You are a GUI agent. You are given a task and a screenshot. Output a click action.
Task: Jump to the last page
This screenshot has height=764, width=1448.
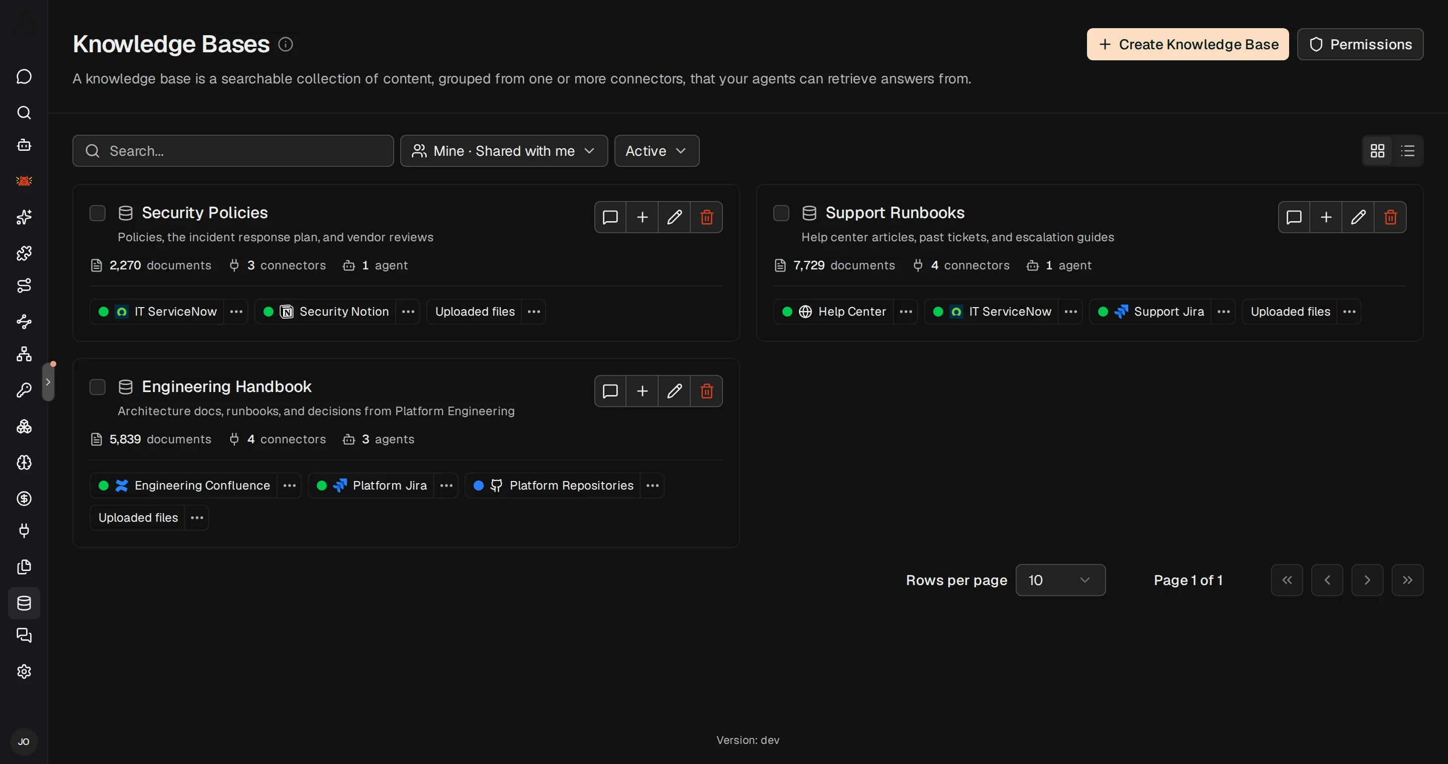point(1408,580)
